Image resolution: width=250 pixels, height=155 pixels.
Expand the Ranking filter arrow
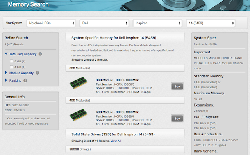[x=6, y=80]
